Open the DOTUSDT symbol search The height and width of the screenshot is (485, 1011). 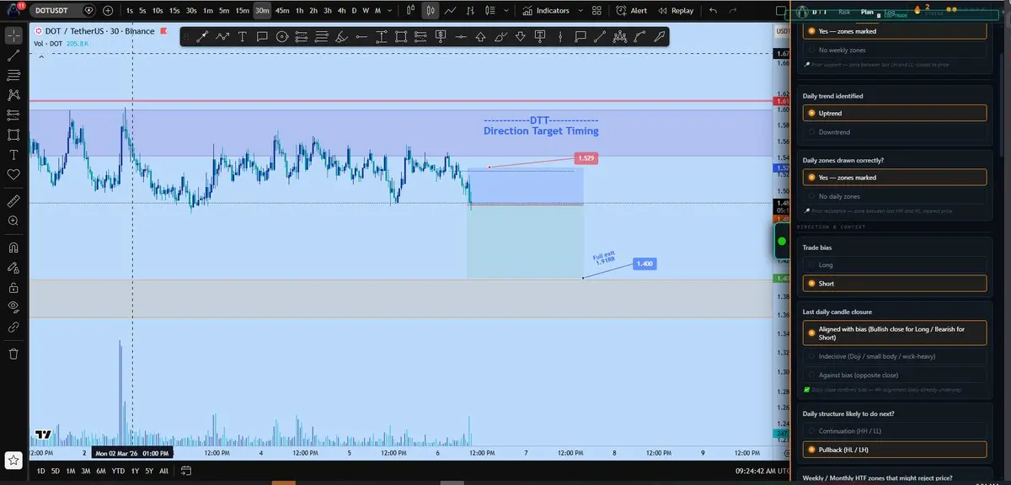(65, 11)
